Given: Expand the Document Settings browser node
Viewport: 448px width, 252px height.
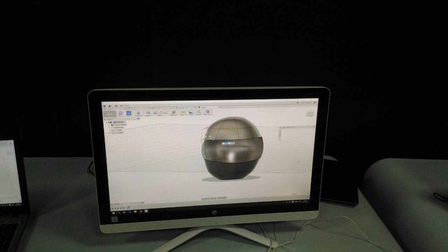Looking at the screenshot, I should [x=109, y=125].
